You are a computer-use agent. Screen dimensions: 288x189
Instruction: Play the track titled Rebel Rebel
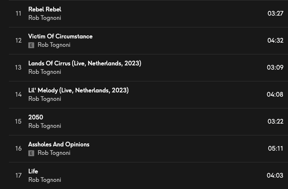tap(45, 9)
